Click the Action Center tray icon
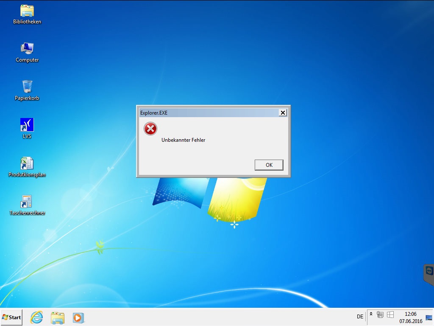The width and height of the screenshot is (434, 326). pyautogui.click(x=390, y=315)
